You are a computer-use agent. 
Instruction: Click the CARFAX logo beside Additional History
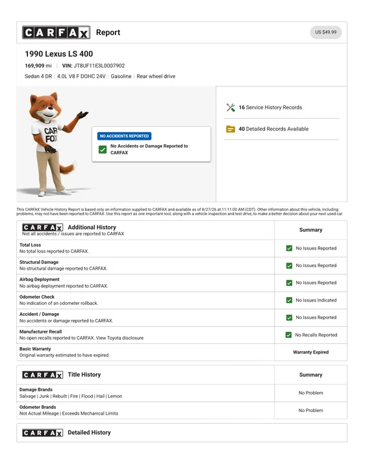[43, 227]
